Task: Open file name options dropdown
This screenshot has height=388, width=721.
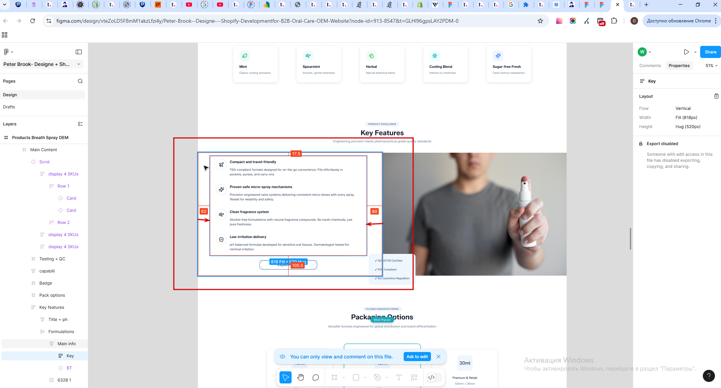Action: pos(79,64)
